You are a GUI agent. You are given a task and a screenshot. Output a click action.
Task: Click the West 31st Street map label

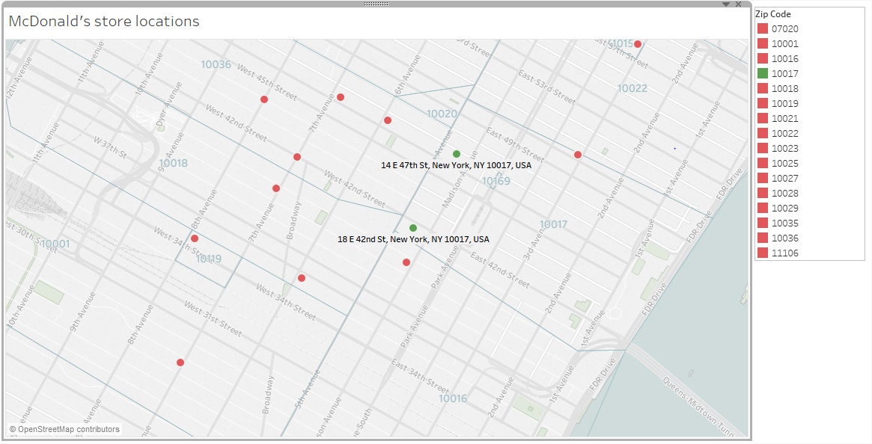213,319
